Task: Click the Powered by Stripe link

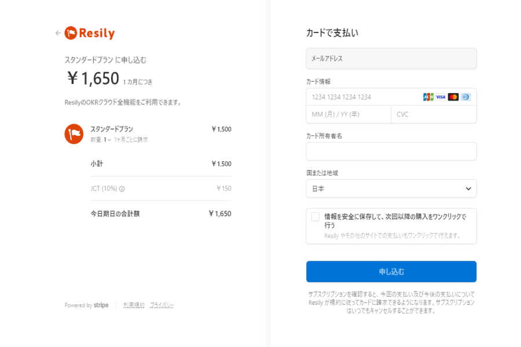Action: pos(87,305)
